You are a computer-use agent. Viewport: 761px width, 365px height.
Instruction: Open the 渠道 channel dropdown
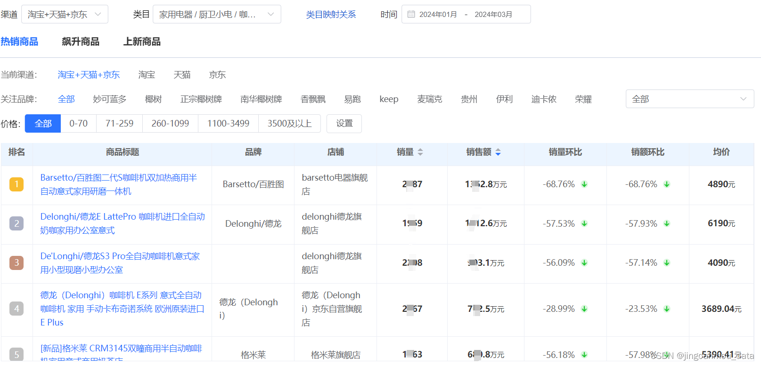[65, 14]
